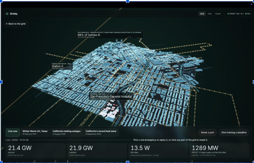This screenshot has height=163, width=254.
Task: Go back to the grid
Action: pyautogui.click(x=15, y=24)
